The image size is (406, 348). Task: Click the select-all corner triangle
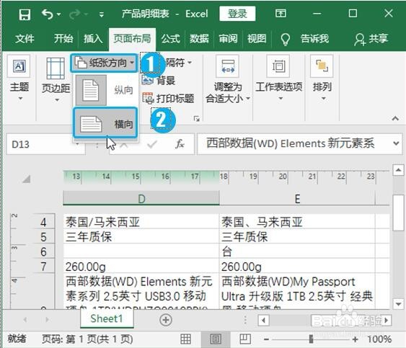[27, 179]
